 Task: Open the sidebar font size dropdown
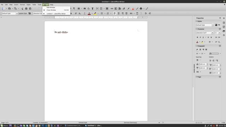pos(219,33)
